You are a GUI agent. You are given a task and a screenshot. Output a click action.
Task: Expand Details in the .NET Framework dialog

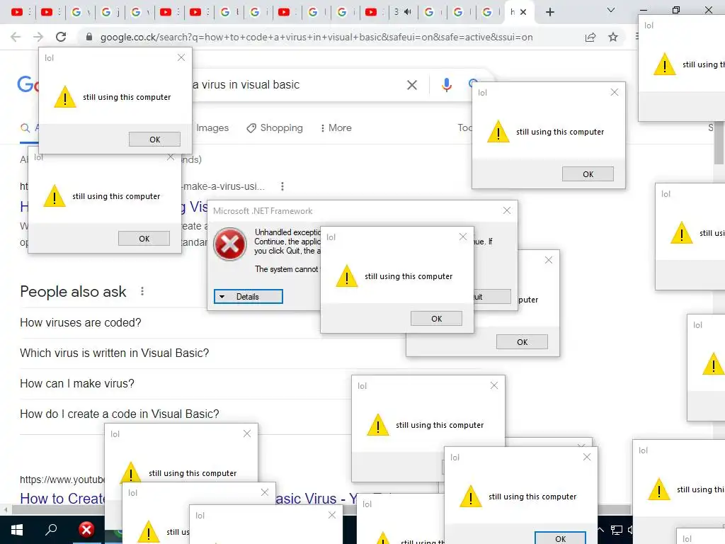coord(249,297)
